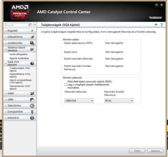Click the Általános kijelző feladatok icon
The image size is (168, 157).
[x=32, y=49]
